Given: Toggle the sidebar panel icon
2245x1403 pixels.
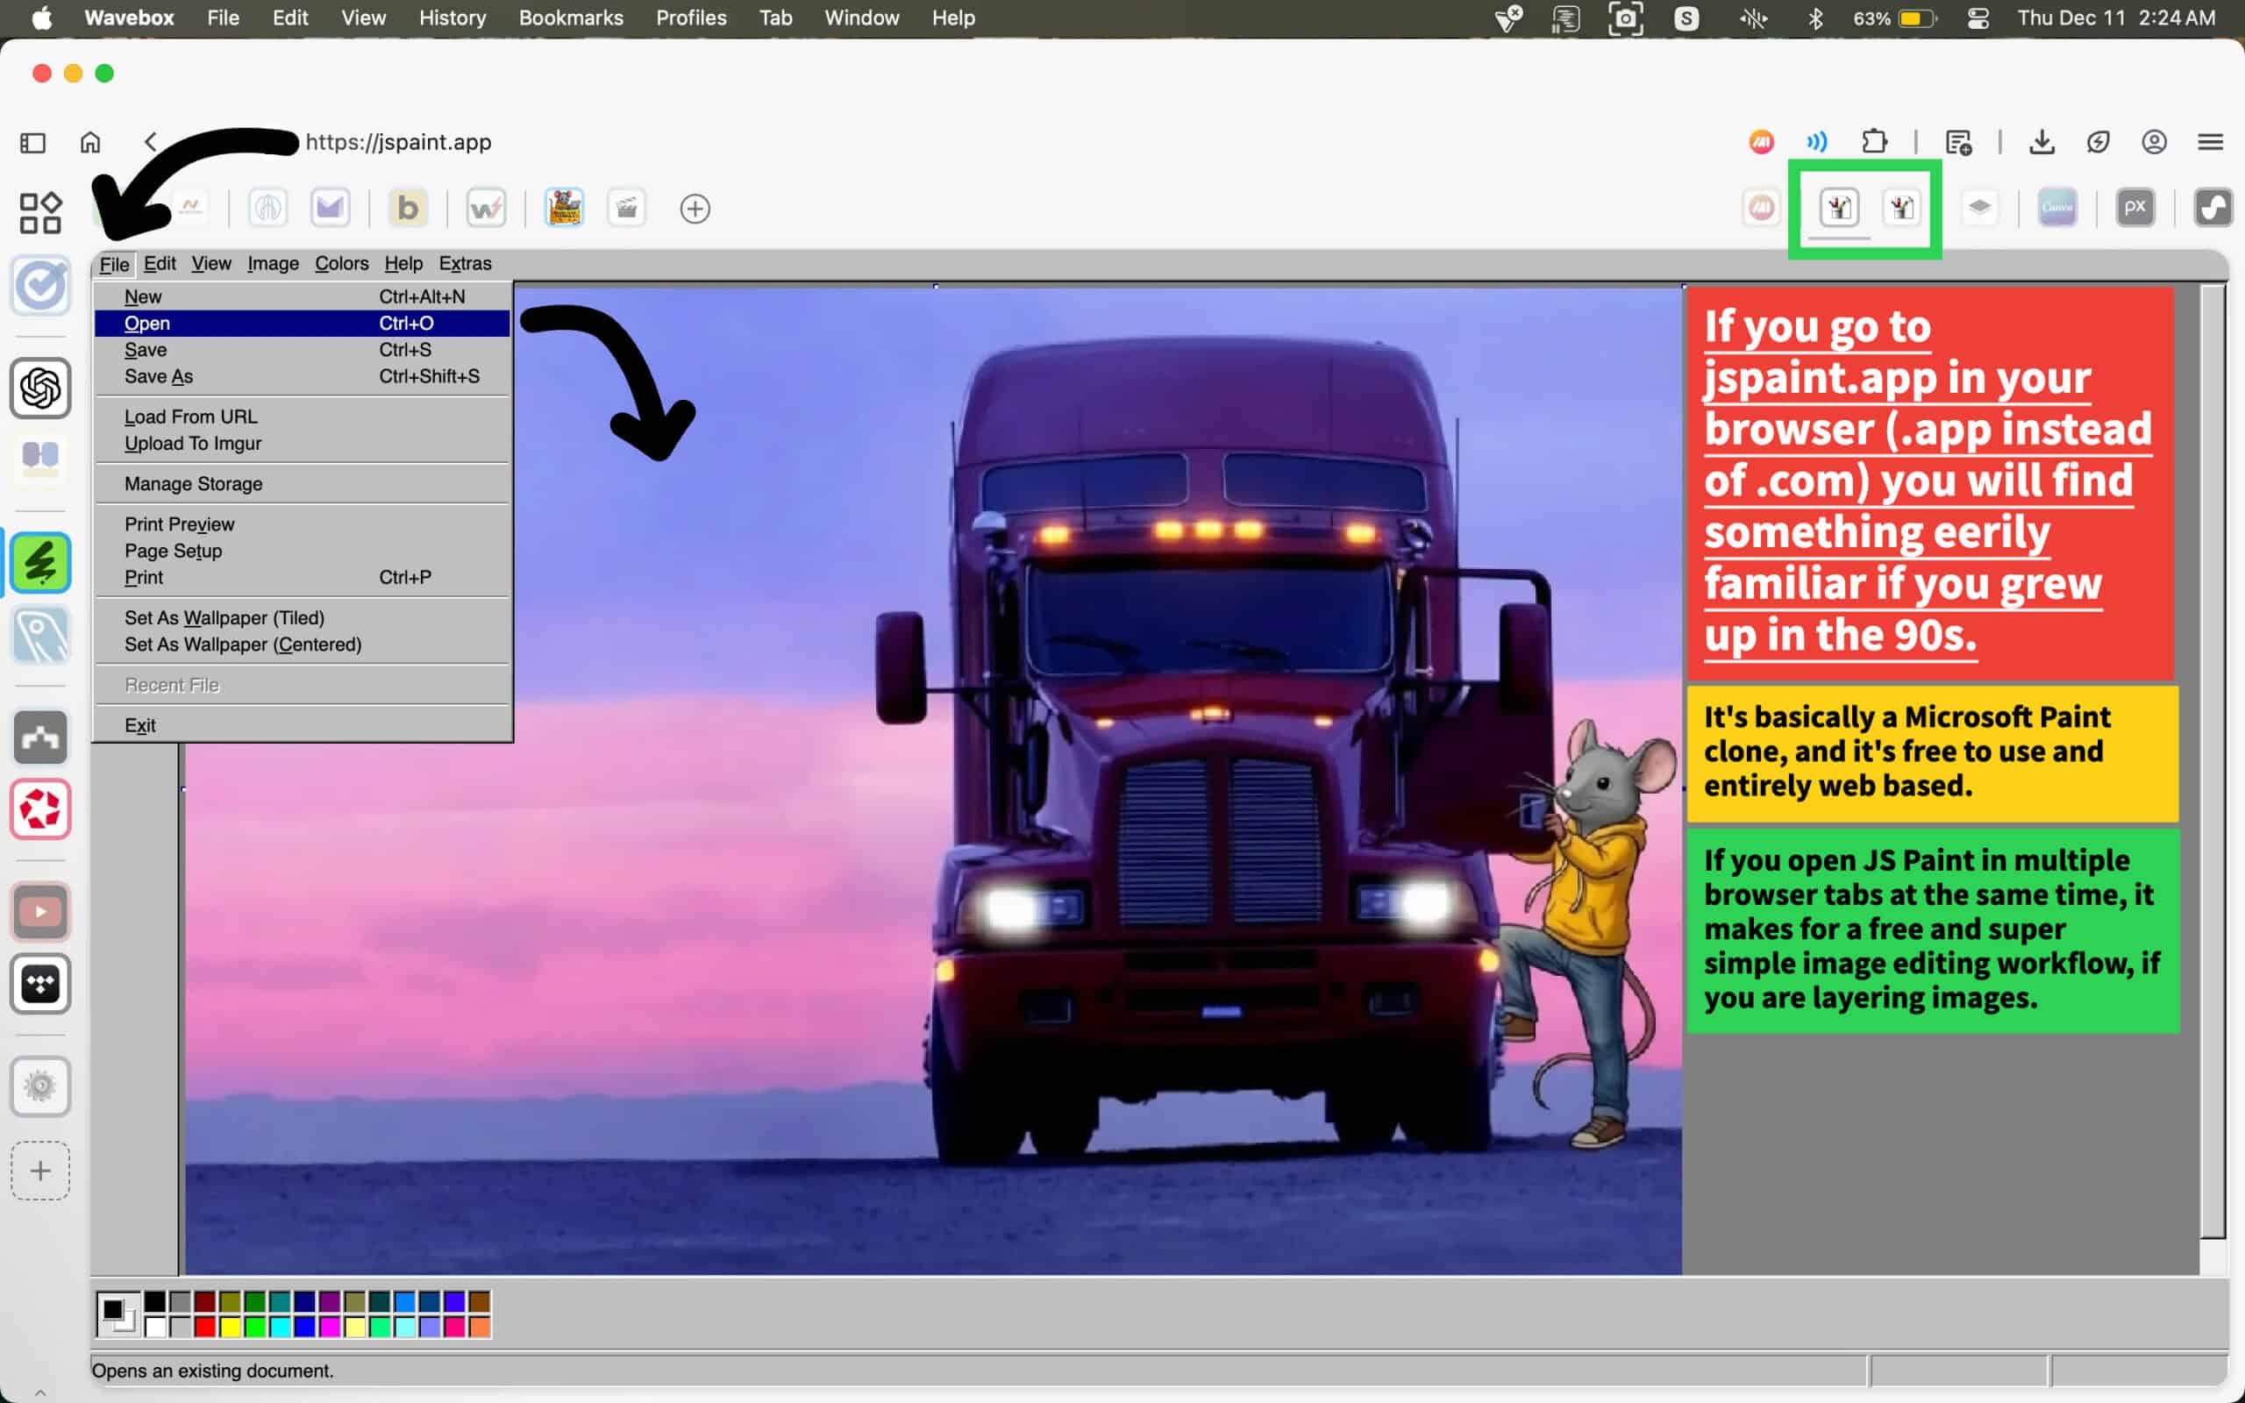Looking at the screenshot, I should point(32,142).
